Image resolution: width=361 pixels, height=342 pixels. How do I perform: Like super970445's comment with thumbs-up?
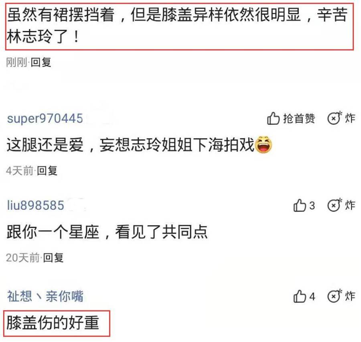[273, 118]
